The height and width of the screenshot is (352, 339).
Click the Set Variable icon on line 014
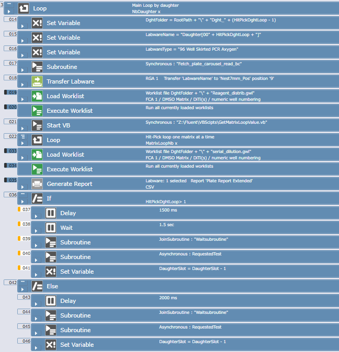pos(37,23)
